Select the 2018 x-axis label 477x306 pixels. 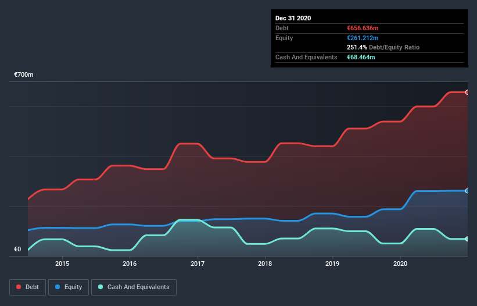click(265, 264)
